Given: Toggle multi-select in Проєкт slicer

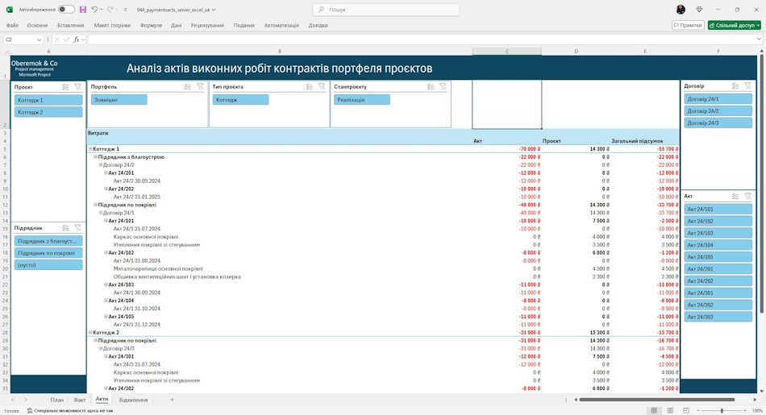Looking at the screenshot, I should [x=65, y=87].
